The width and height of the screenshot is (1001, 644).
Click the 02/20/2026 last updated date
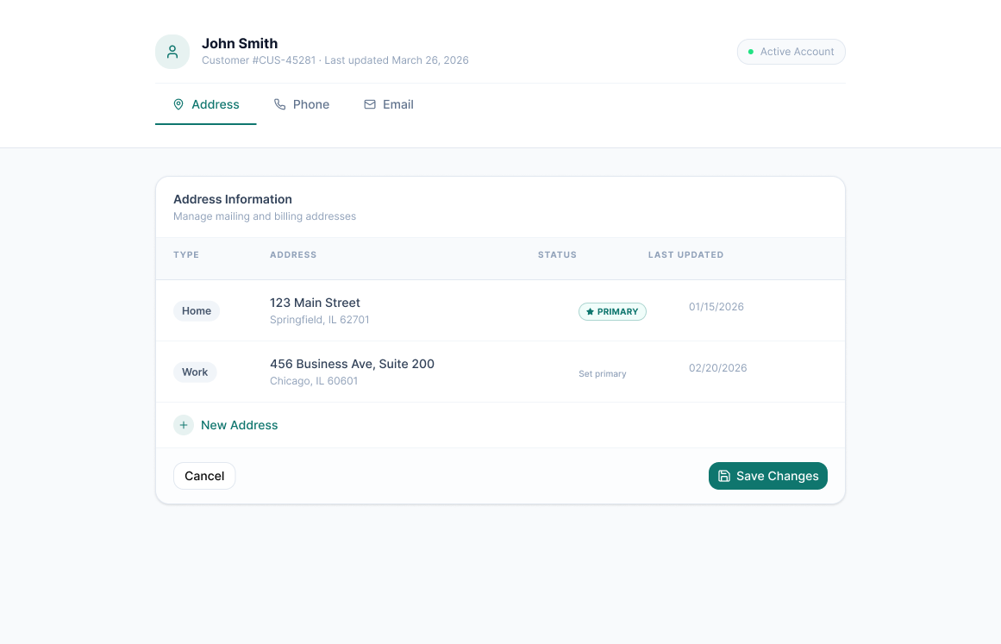717,368
